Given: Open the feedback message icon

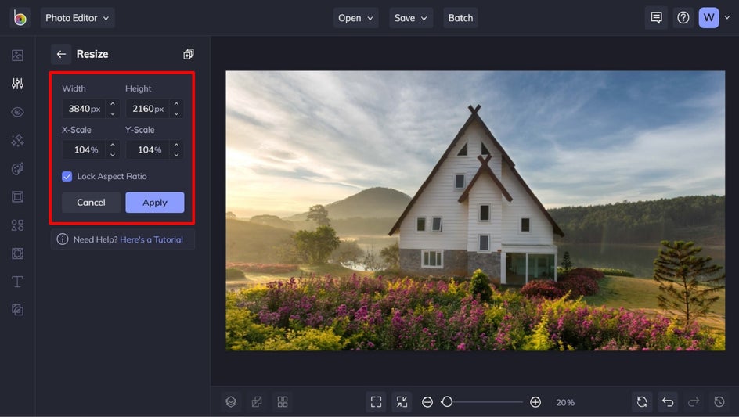Looking at the screenshot, I should click(656, 18).
